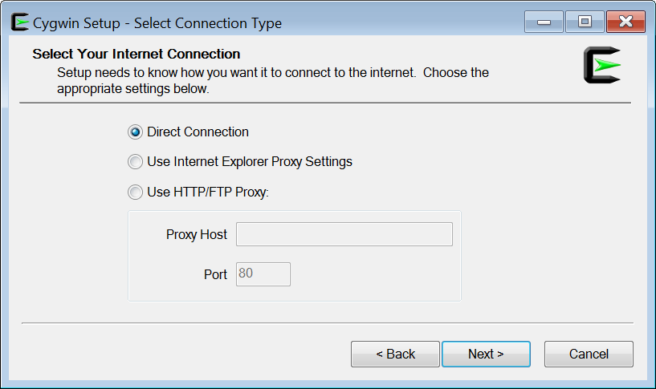Click the Port field showing 80
Screen dimensions: 656x389
(263, 274)
